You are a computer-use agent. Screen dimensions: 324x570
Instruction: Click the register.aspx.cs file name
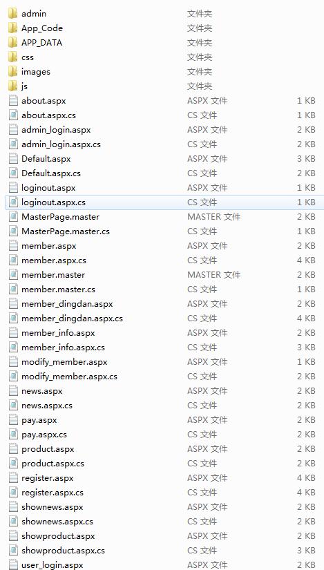pos(53,493)
